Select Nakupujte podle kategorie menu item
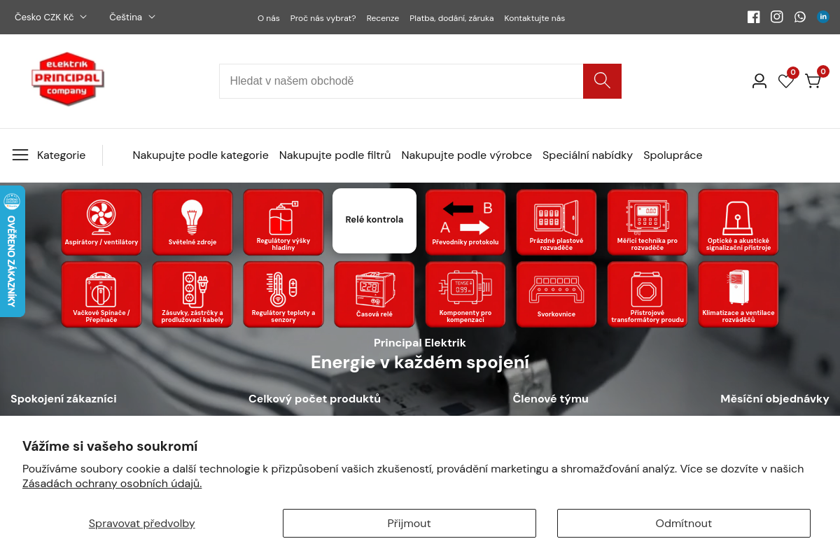The image size is (840, 560). click(201, 155)
